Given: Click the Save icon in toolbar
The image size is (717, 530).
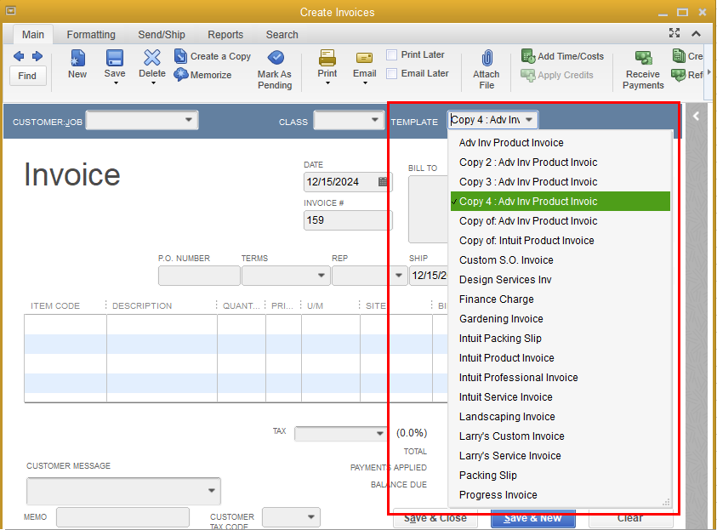Looking at the screenshot, I should 115,58.
